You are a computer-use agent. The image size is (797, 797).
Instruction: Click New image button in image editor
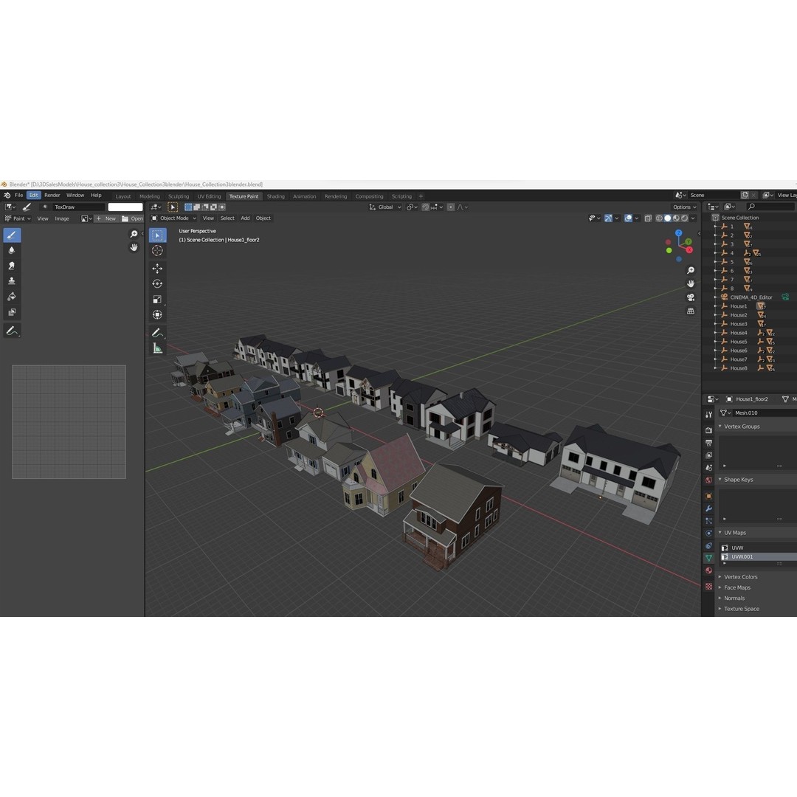(106, 218)
